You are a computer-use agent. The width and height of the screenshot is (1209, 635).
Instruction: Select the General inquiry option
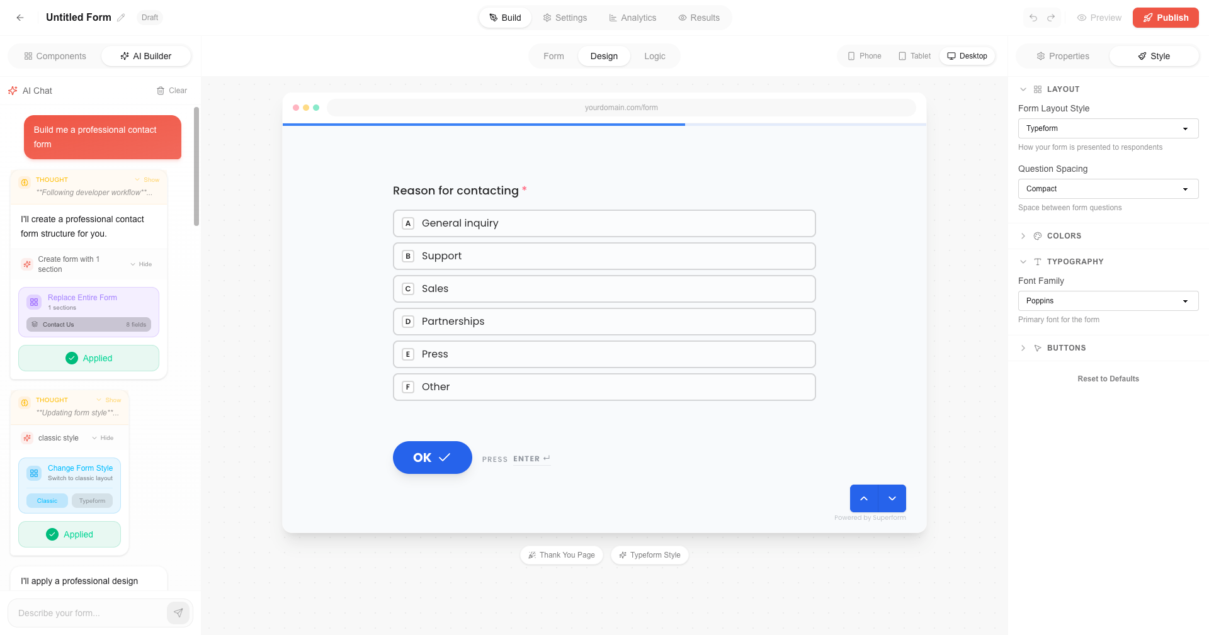pyautogui.click(x=604, y=223)
